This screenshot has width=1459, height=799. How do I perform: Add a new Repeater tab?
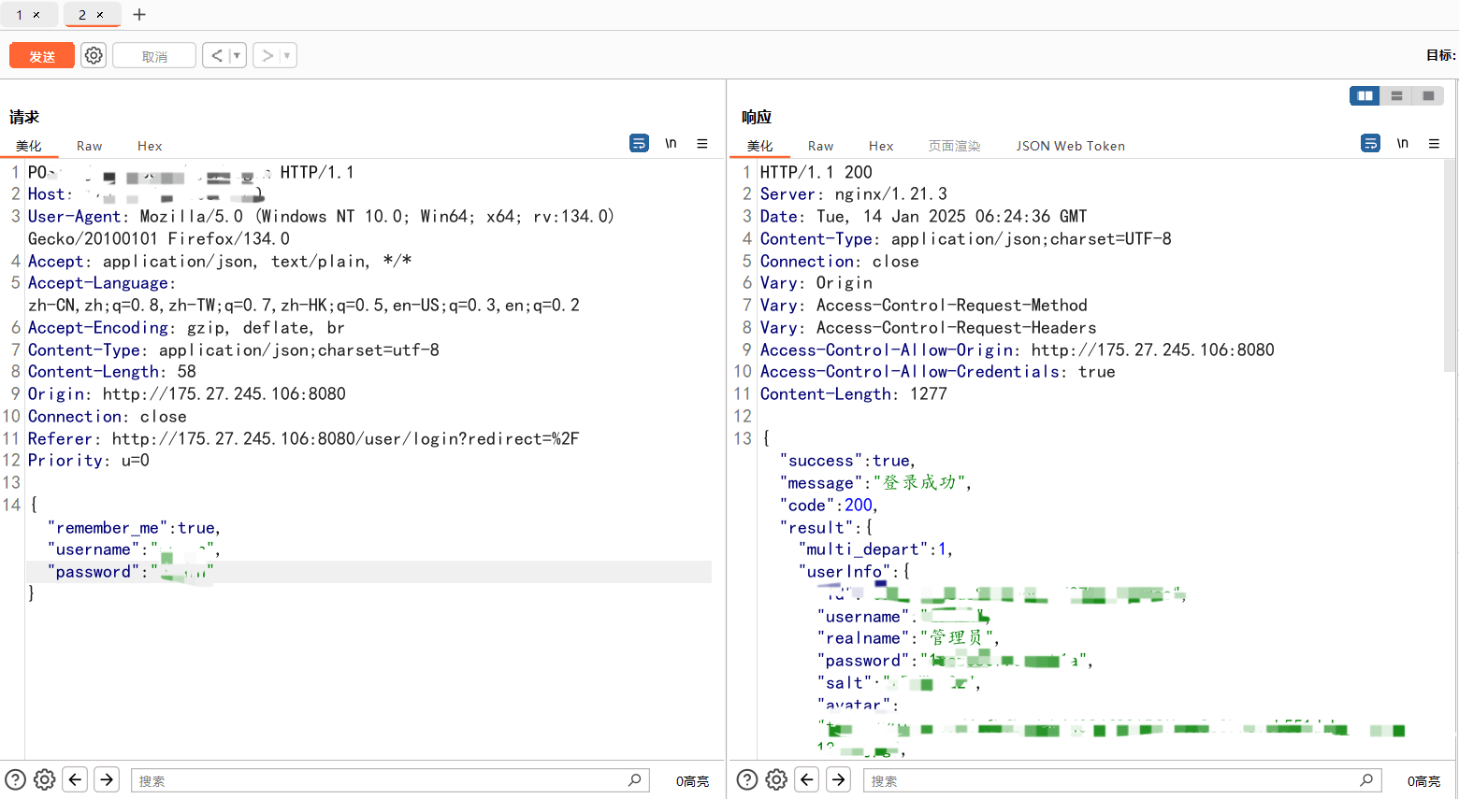pos(139,15)
